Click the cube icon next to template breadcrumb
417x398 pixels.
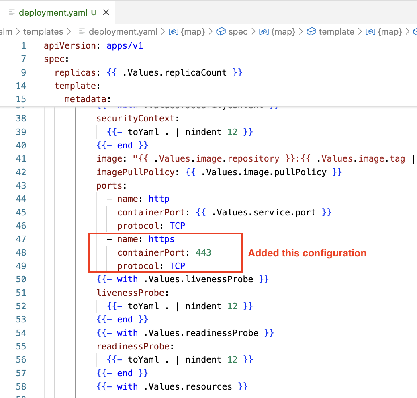(x=311, y=32)
